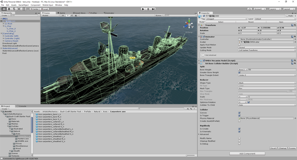Toggle Local handle rotation button
This screenshot has width=297, height=160.
tap(44, 9)
